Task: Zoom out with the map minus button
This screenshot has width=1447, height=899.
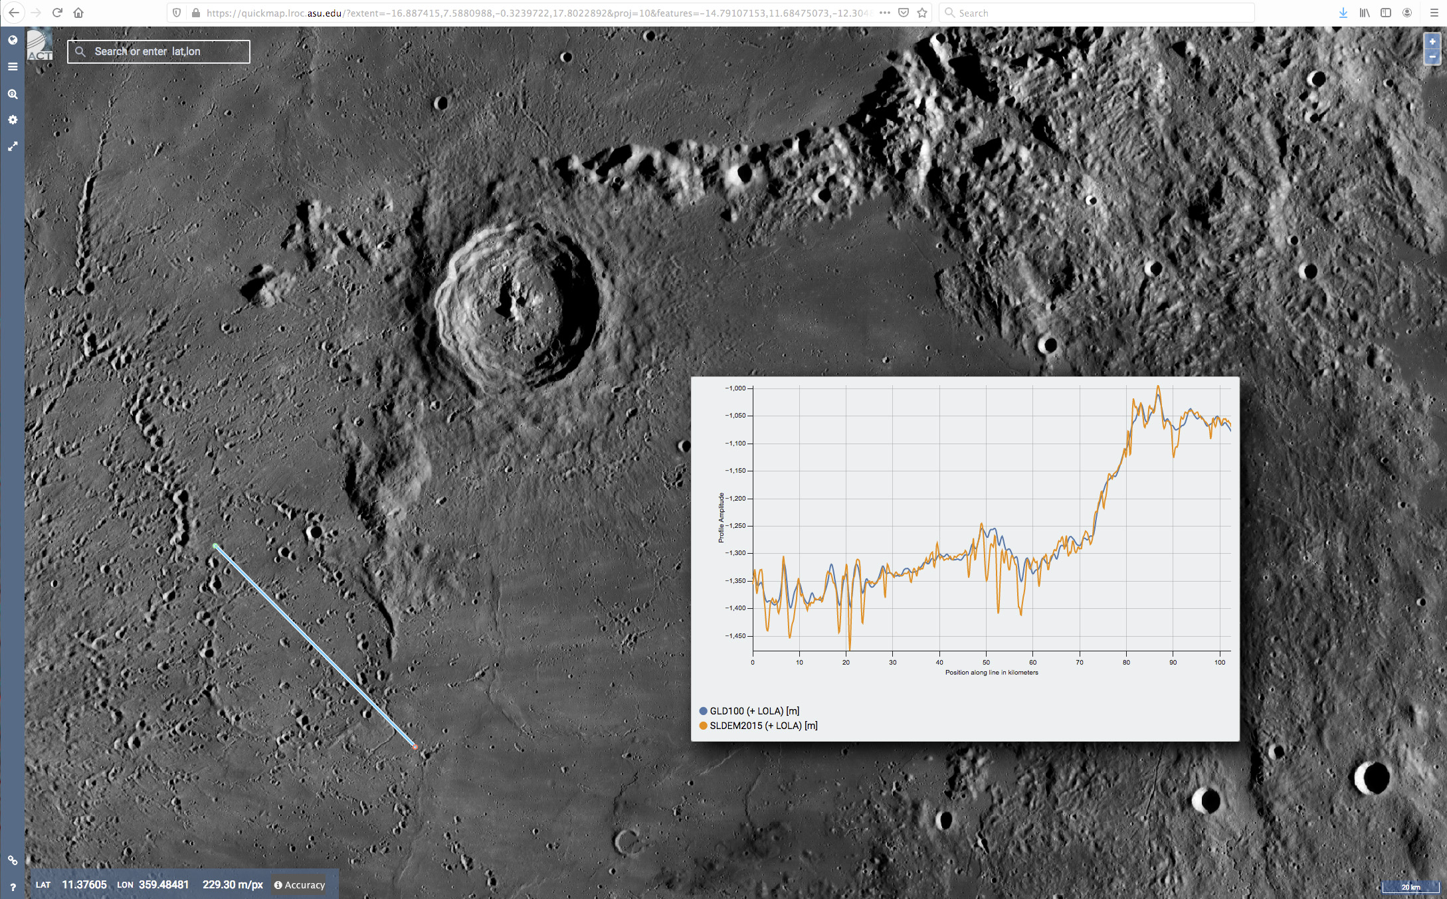Action: tap(1432, 57)
